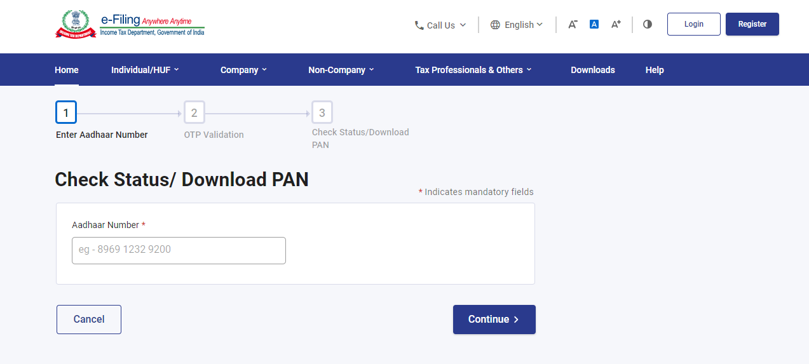Click the e-Filing Income Tax Department logo
The height and width of the screenshot is (364, 809).
coord(130,25)
